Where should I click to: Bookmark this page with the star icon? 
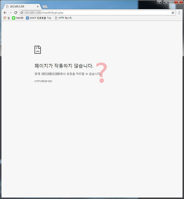[x=173, y=13]
